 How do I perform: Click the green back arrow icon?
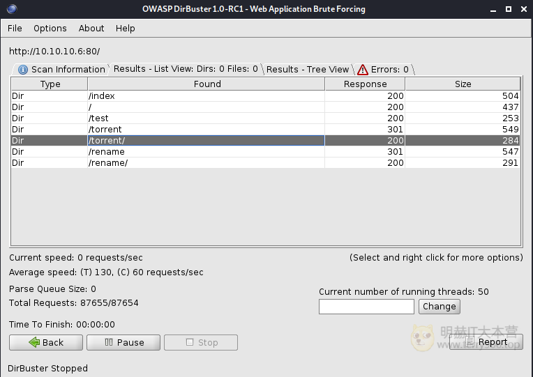(34, 342)
